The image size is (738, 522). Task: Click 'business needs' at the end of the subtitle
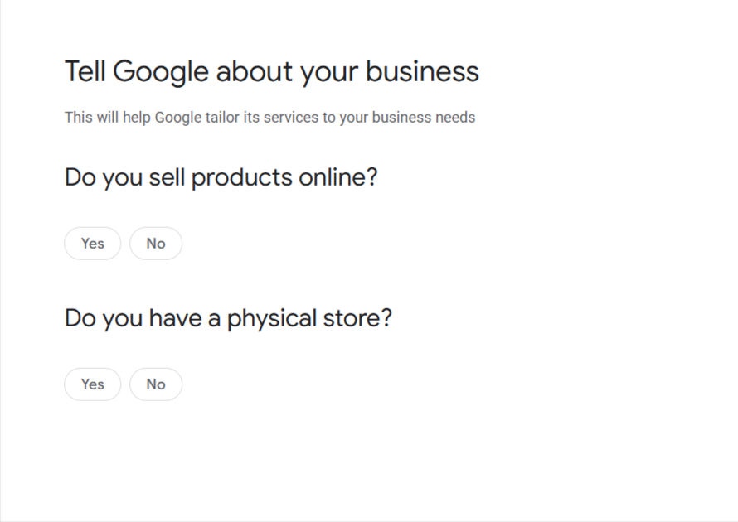click(x=424, y=117)
